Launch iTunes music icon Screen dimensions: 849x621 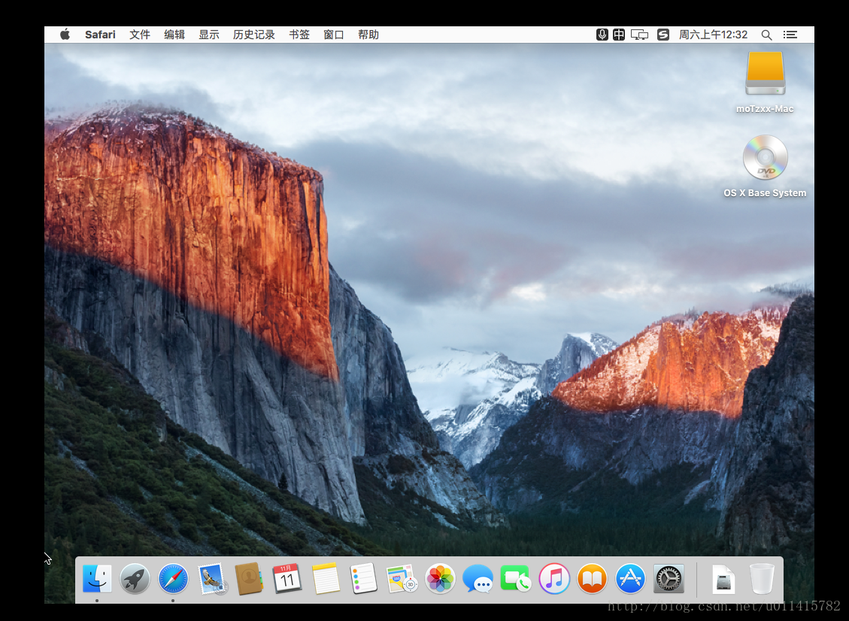[554, 579]
